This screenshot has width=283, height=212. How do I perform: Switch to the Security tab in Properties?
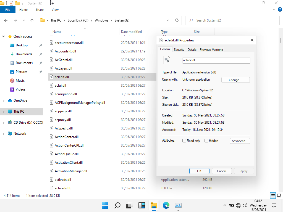tap(179, 50)
